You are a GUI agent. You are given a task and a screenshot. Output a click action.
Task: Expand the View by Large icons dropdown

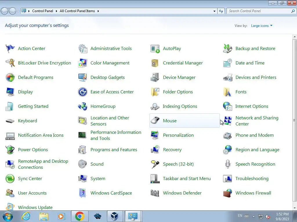[262, 26]
